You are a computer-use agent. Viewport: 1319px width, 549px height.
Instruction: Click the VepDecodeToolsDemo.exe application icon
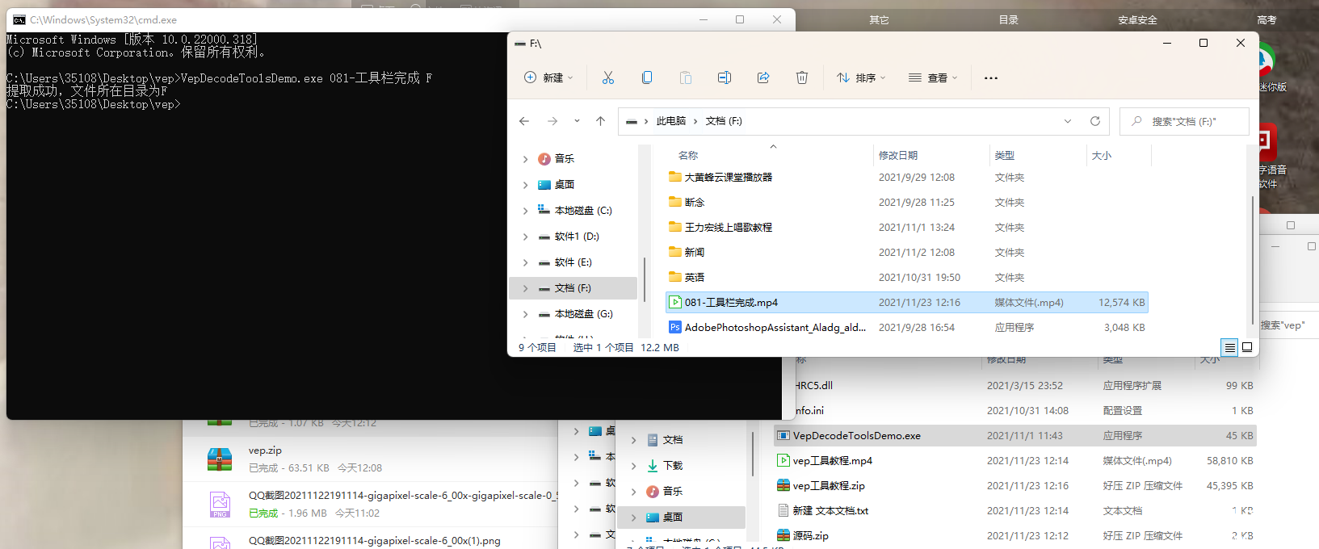[783, 435]
